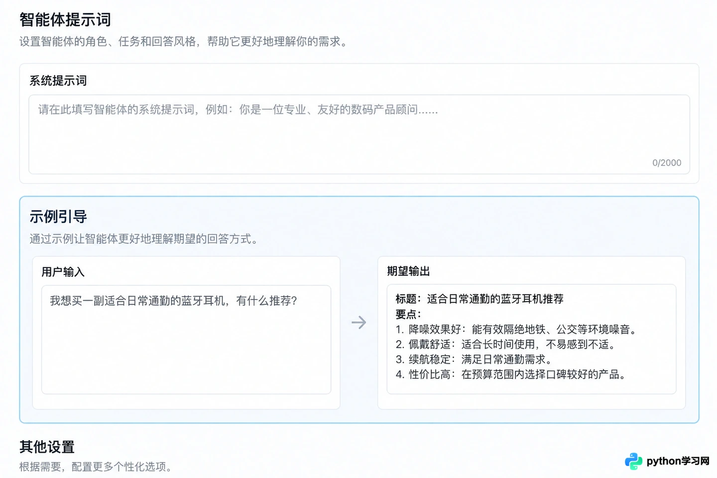The image size is (717, 478).
Task: Click the line '3. 续航稳定' in expected output
Action: point(474,359)
